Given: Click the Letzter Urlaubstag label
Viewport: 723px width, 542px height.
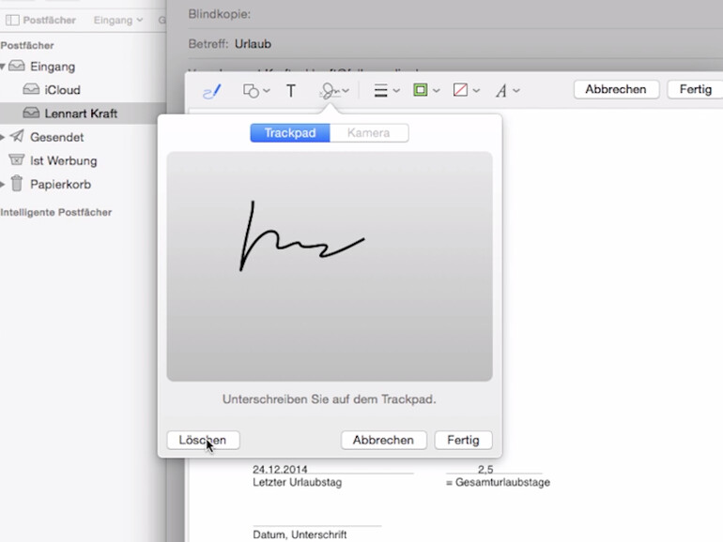Looking at the screenshot, I should click(298, 483).
